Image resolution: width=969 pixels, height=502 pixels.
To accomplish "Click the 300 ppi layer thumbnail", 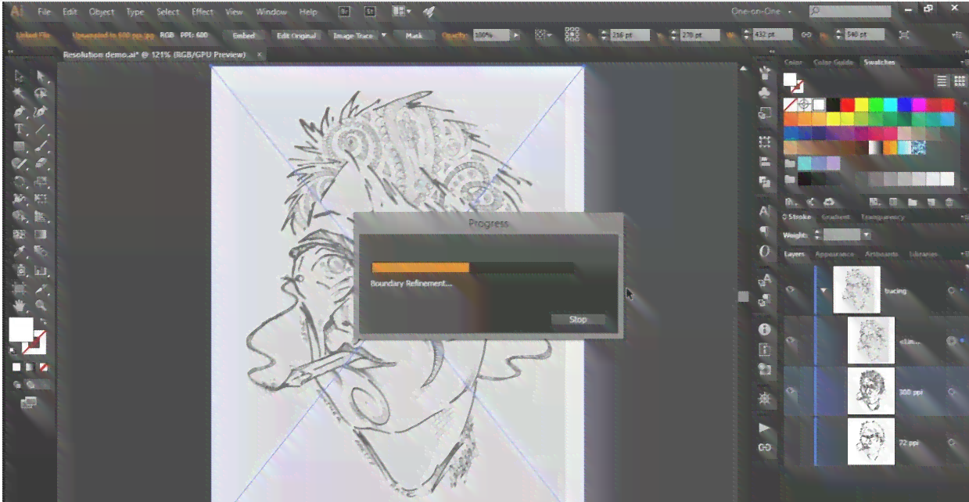I will coord(870,391).
